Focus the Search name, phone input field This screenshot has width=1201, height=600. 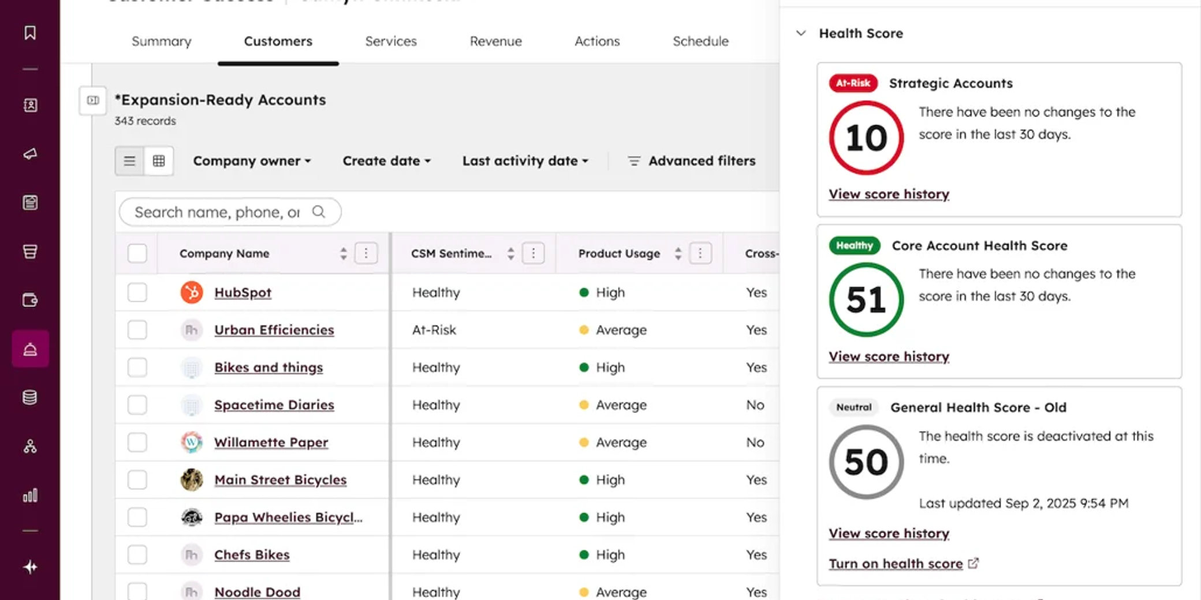tap(230, 212)
